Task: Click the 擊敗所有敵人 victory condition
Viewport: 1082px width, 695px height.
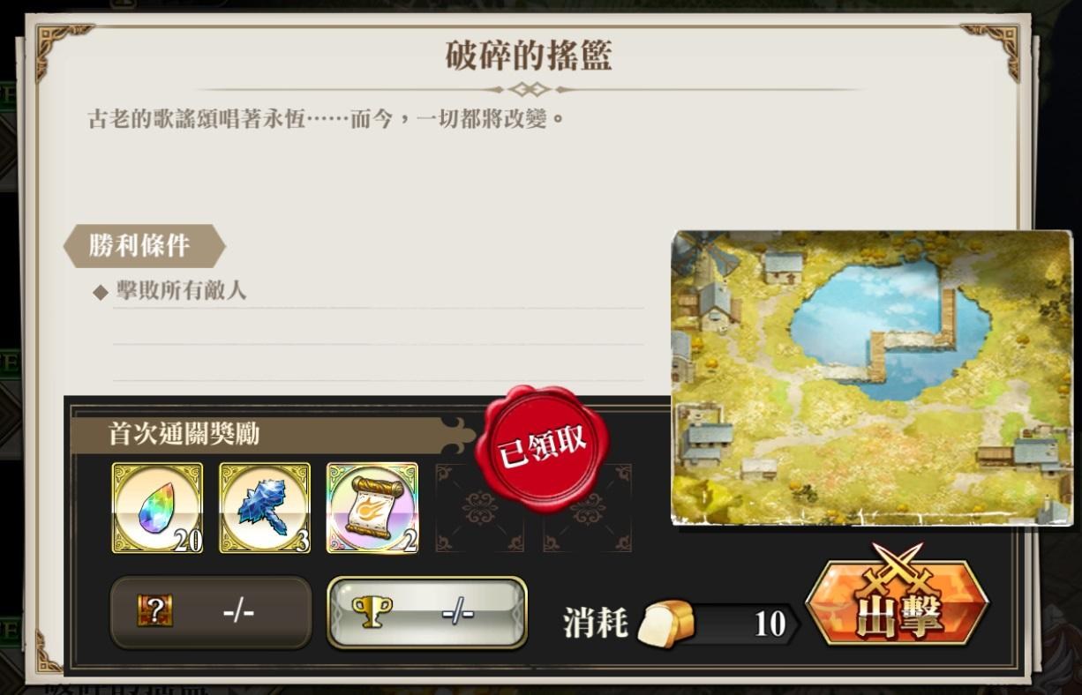Action: pos(181,291)
